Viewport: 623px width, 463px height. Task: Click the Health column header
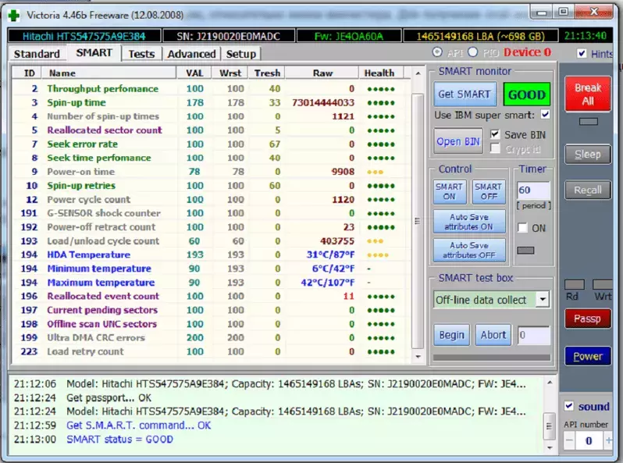[x=379, y=73]
